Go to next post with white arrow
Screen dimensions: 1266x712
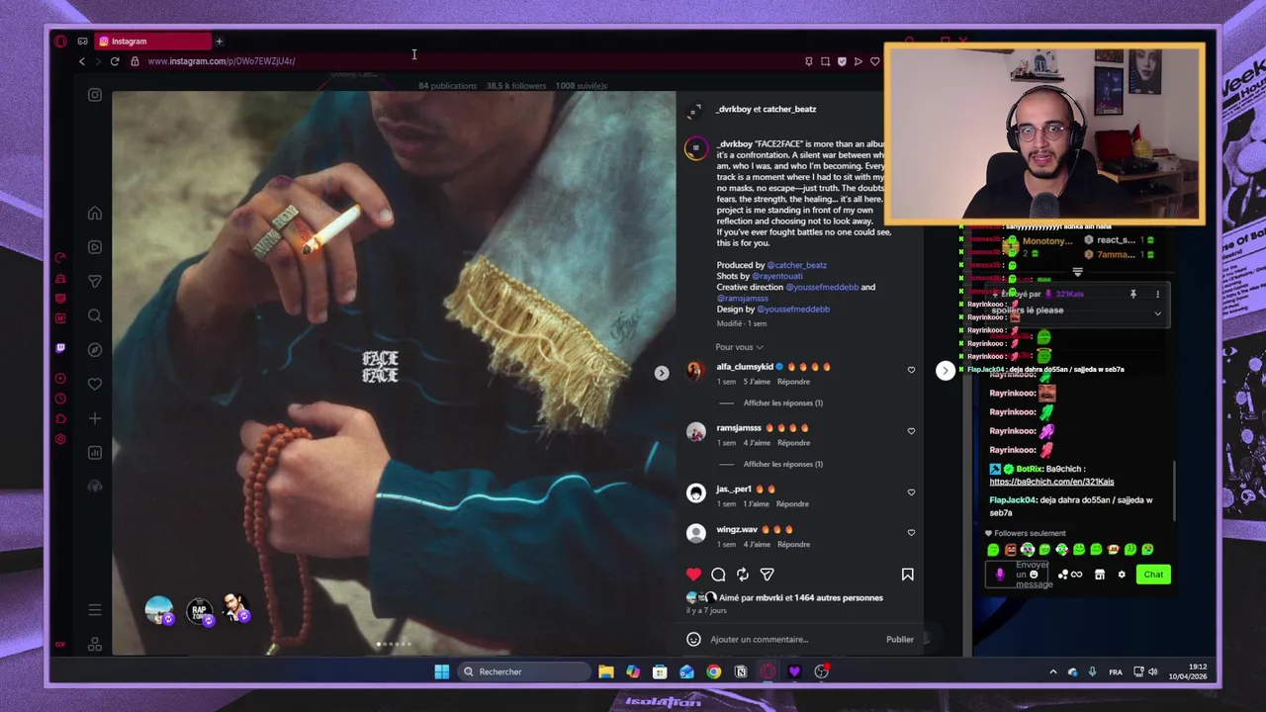point(946,370)
